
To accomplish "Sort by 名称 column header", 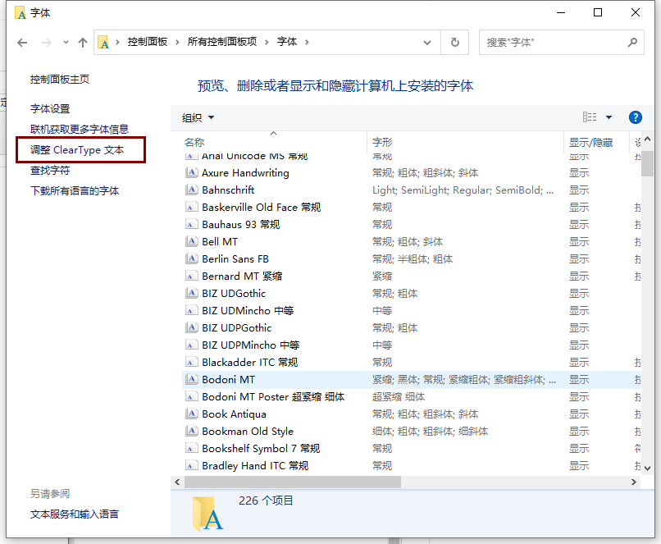I will 194,142.
